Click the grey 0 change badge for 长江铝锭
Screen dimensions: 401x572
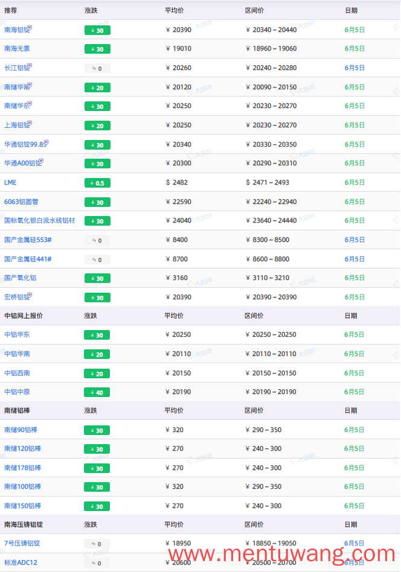coord(97,68)
